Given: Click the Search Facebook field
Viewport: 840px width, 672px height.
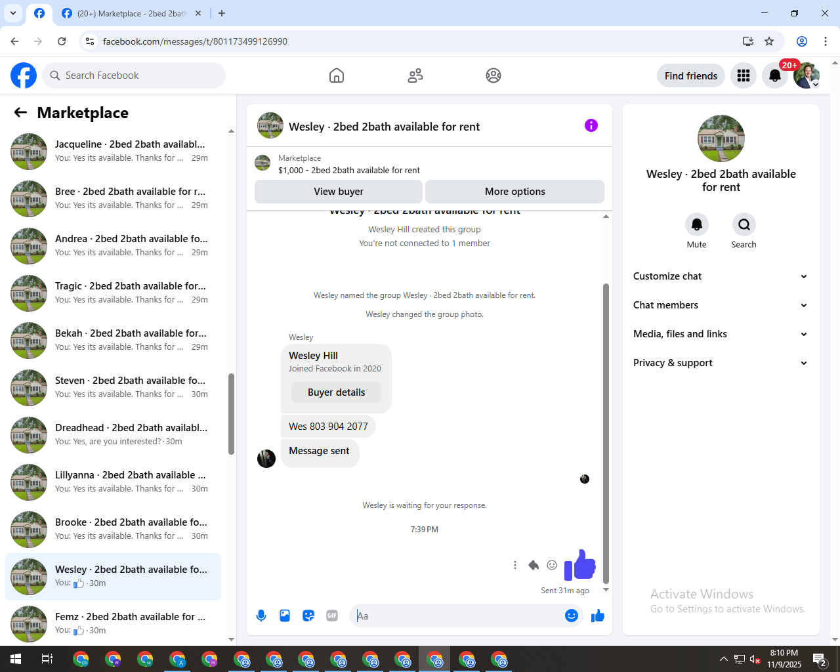Looking at the screenshot, I should pyautogui.click(x=134, y=75).
